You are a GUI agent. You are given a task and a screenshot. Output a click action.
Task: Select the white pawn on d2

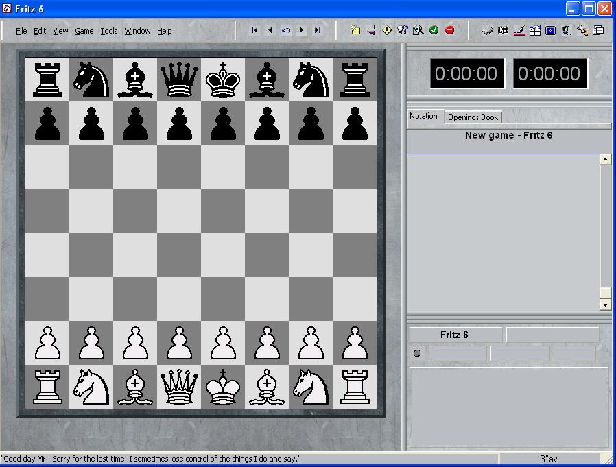point(179,343)
